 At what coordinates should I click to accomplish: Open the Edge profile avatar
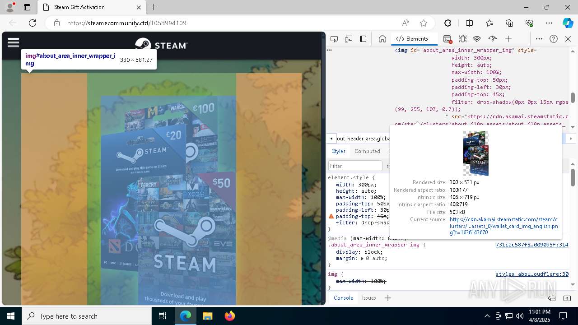(9, 7)
